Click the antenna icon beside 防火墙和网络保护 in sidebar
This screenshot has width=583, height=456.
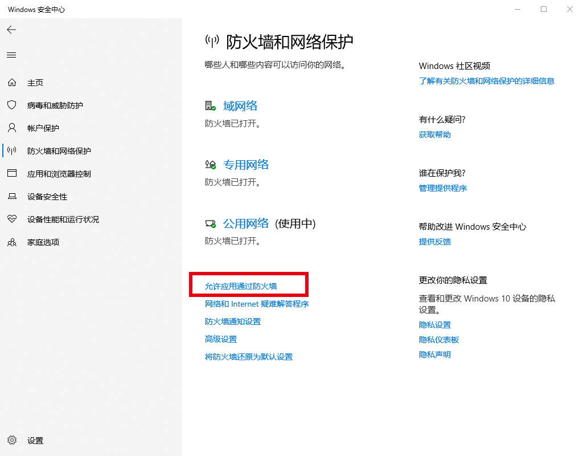click(x=12, y=150)
